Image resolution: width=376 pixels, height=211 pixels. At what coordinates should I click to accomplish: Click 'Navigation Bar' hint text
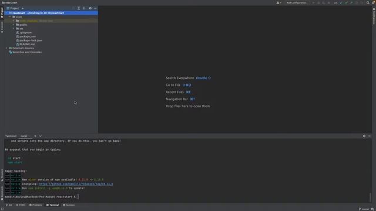click(177, 99)
